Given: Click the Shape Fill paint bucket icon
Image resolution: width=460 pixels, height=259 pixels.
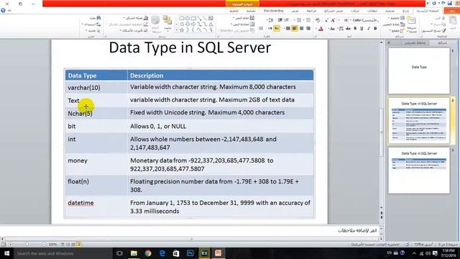Looking at the screenshot, I should (146, 18).
